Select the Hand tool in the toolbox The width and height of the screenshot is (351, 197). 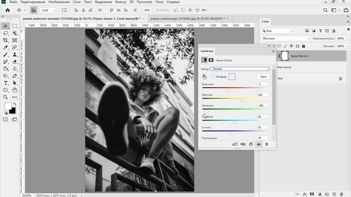pos(15,90)
